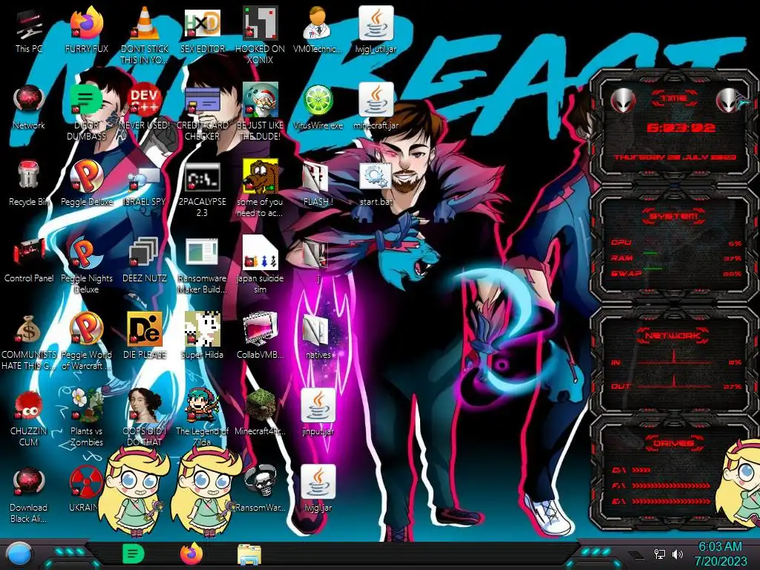Open the green taskbar app icon
The height and width of the screenshot is (570, 760).
133,554
